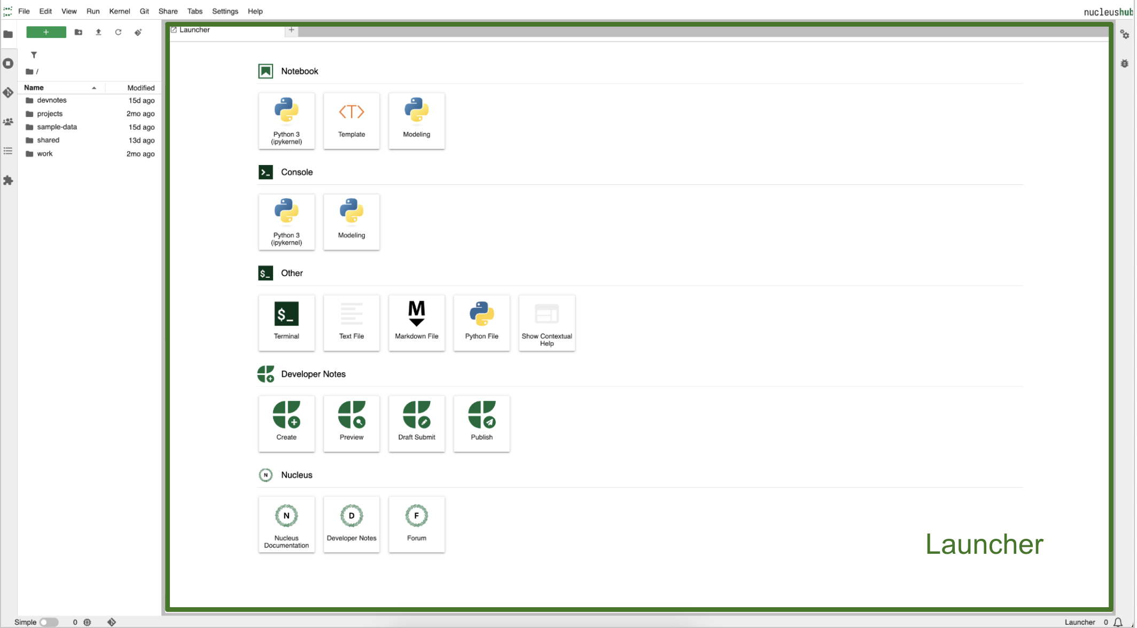Select the work folder
Screen dimensions: 1137x628
click(89, 154)
